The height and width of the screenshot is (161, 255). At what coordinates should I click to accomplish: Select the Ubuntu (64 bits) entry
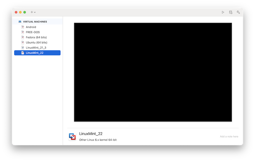point(37,42)
